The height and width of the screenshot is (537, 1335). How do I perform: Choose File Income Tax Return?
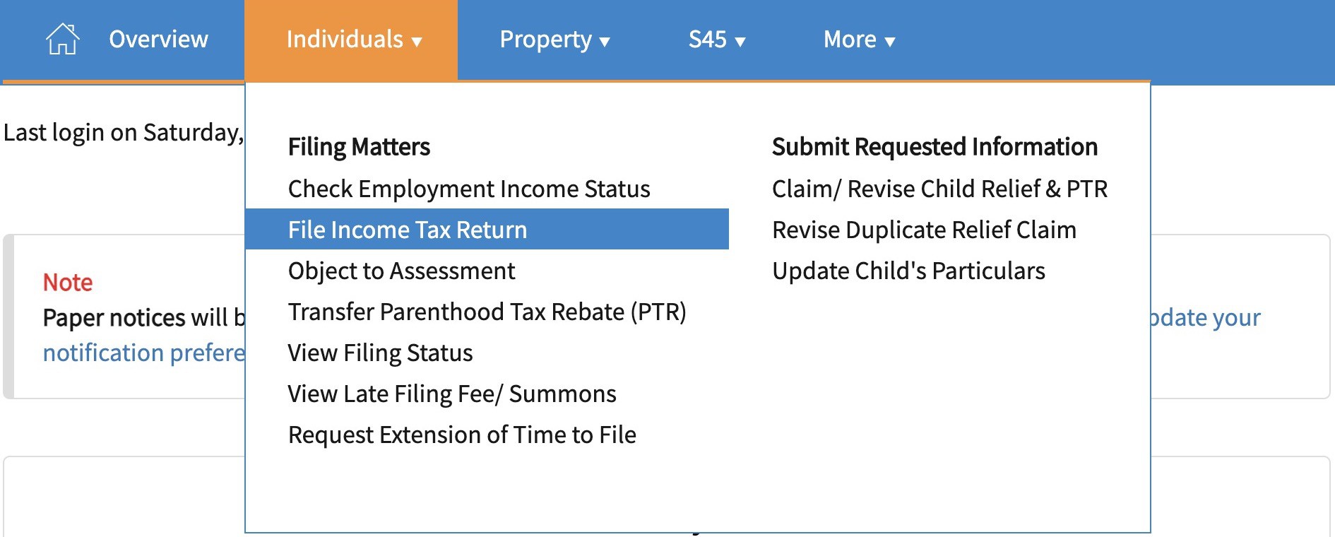click(408, 230)
